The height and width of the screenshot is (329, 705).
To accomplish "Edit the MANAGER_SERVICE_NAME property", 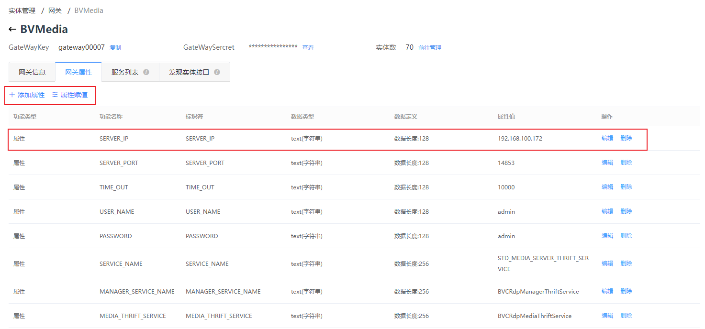I will [x=607, y=291].
